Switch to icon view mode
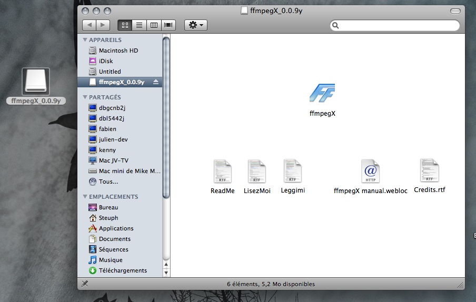476x302 pixels. click(125, 25)
